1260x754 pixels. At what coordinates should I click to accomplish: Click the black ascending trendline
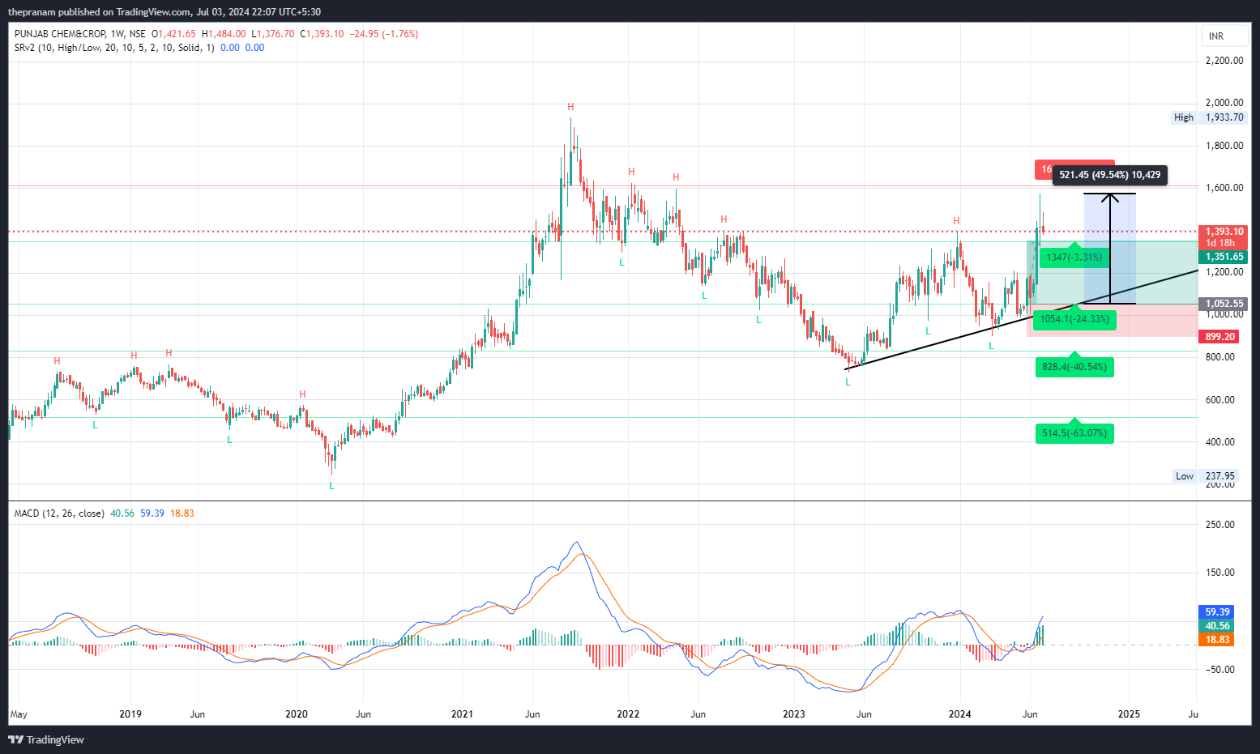(x=1021, y=320)
